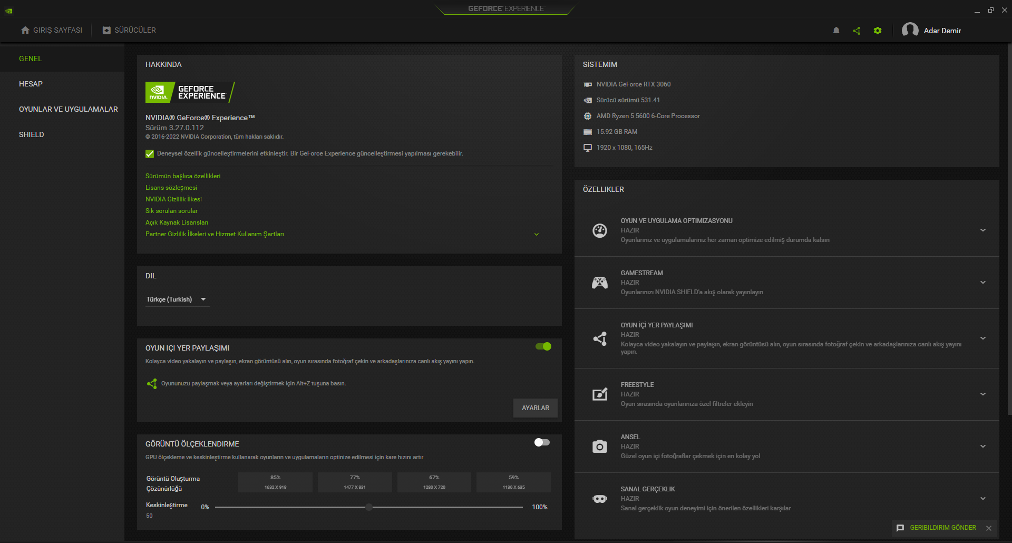Click AMD Ryzen 5 5600 6-Core Processor text
The height and width of the screenshot is (543, 1012).
(648, 116)
